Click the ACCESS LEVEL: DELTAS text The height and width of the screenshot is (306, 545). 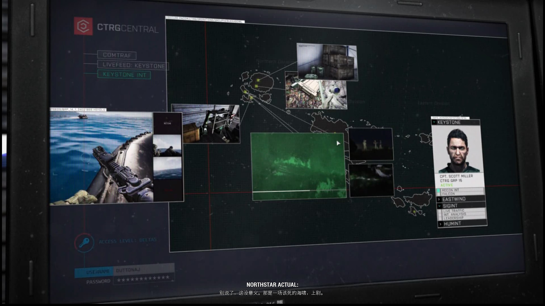tap(128, 241)
